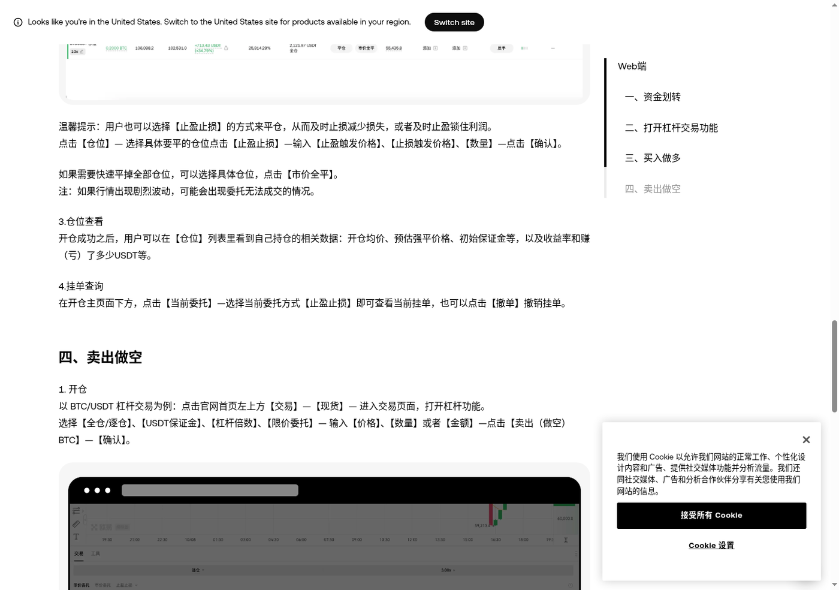
Task: Click the cookie notice text starting 我们使用 Cookie
Action: (x=711, y=474)
